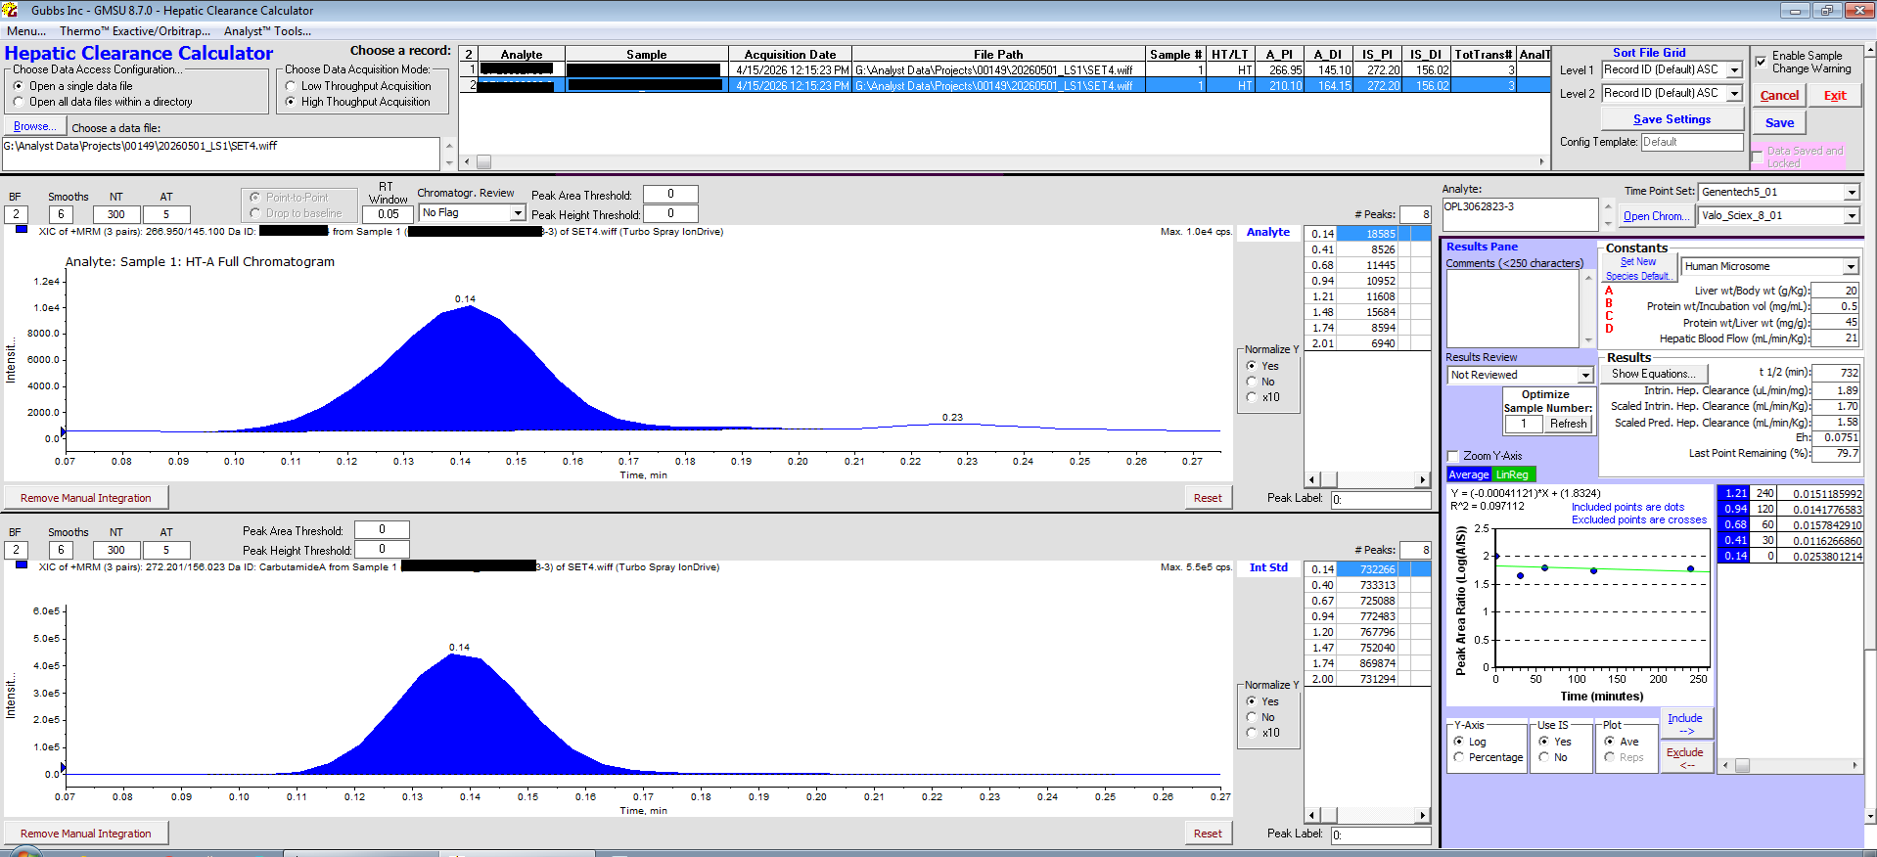Set Use IS to No
Screen dimensions: 1877x857
click(x=1544, y=757)
